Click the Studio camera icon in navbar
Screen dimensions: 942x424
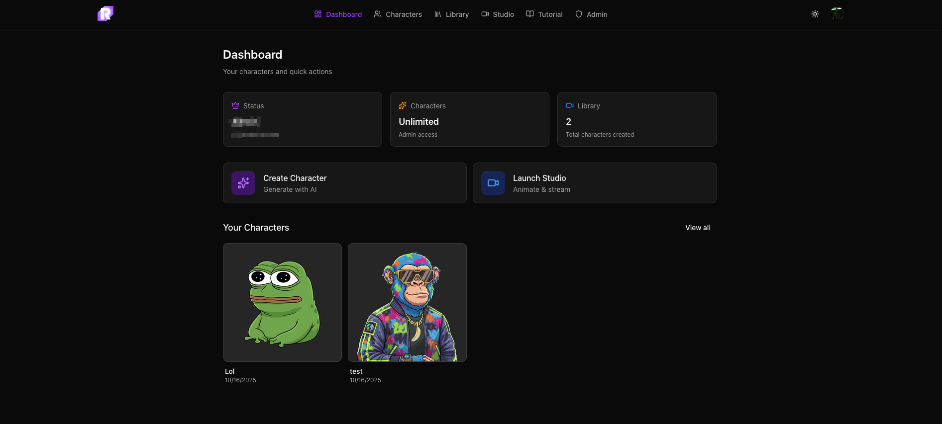485,14
